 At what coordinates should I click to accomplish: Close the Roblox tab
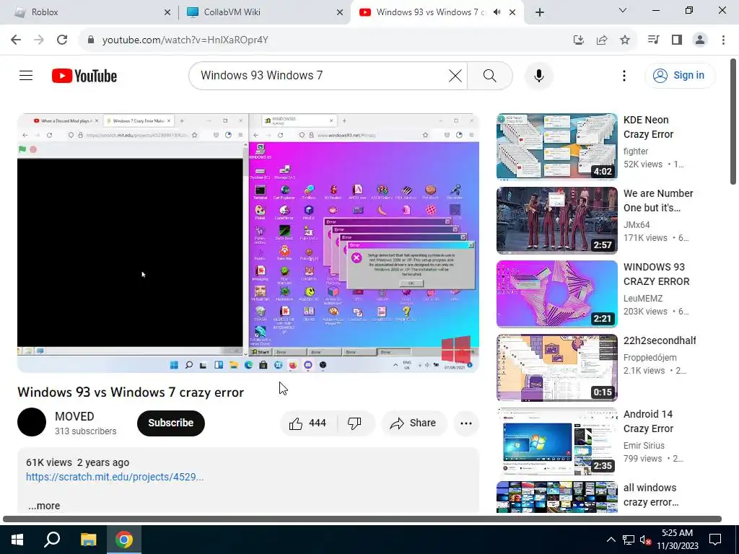coord(167,12)
